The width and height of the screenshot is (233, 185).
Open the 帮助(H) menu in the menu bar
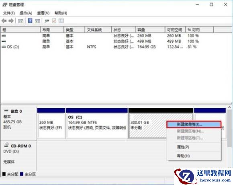(61, 13)
